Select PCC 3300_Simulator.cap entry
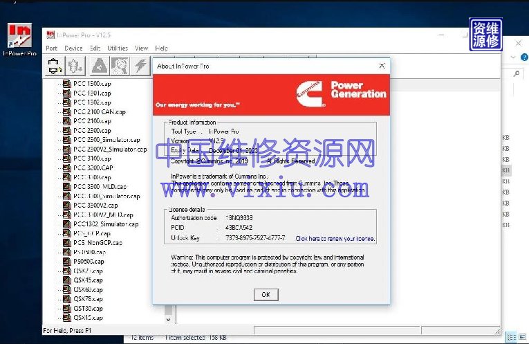529x344 pixels. point(106,196)
